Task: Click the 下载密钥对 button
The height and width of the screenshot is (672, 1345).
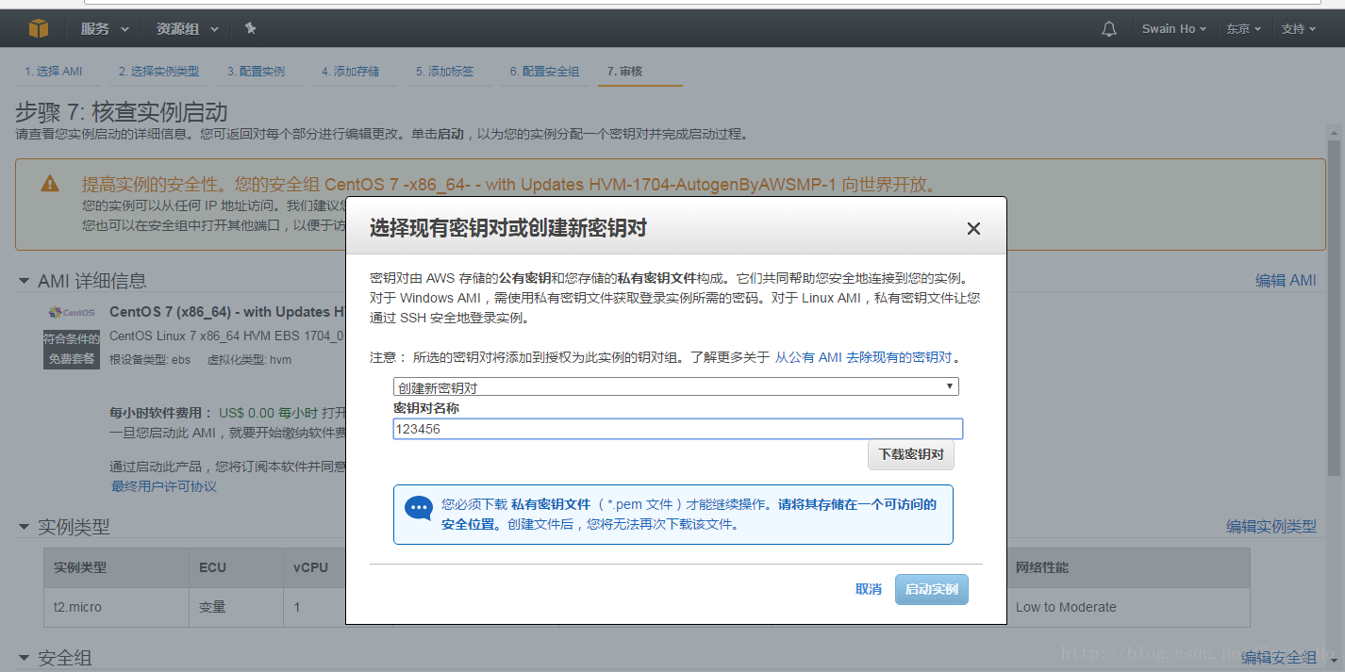Action: coord(911,454)
